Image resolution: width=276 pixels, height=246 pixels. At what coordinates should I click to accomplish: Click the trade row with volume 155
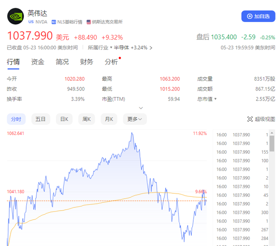coord(242,152)
